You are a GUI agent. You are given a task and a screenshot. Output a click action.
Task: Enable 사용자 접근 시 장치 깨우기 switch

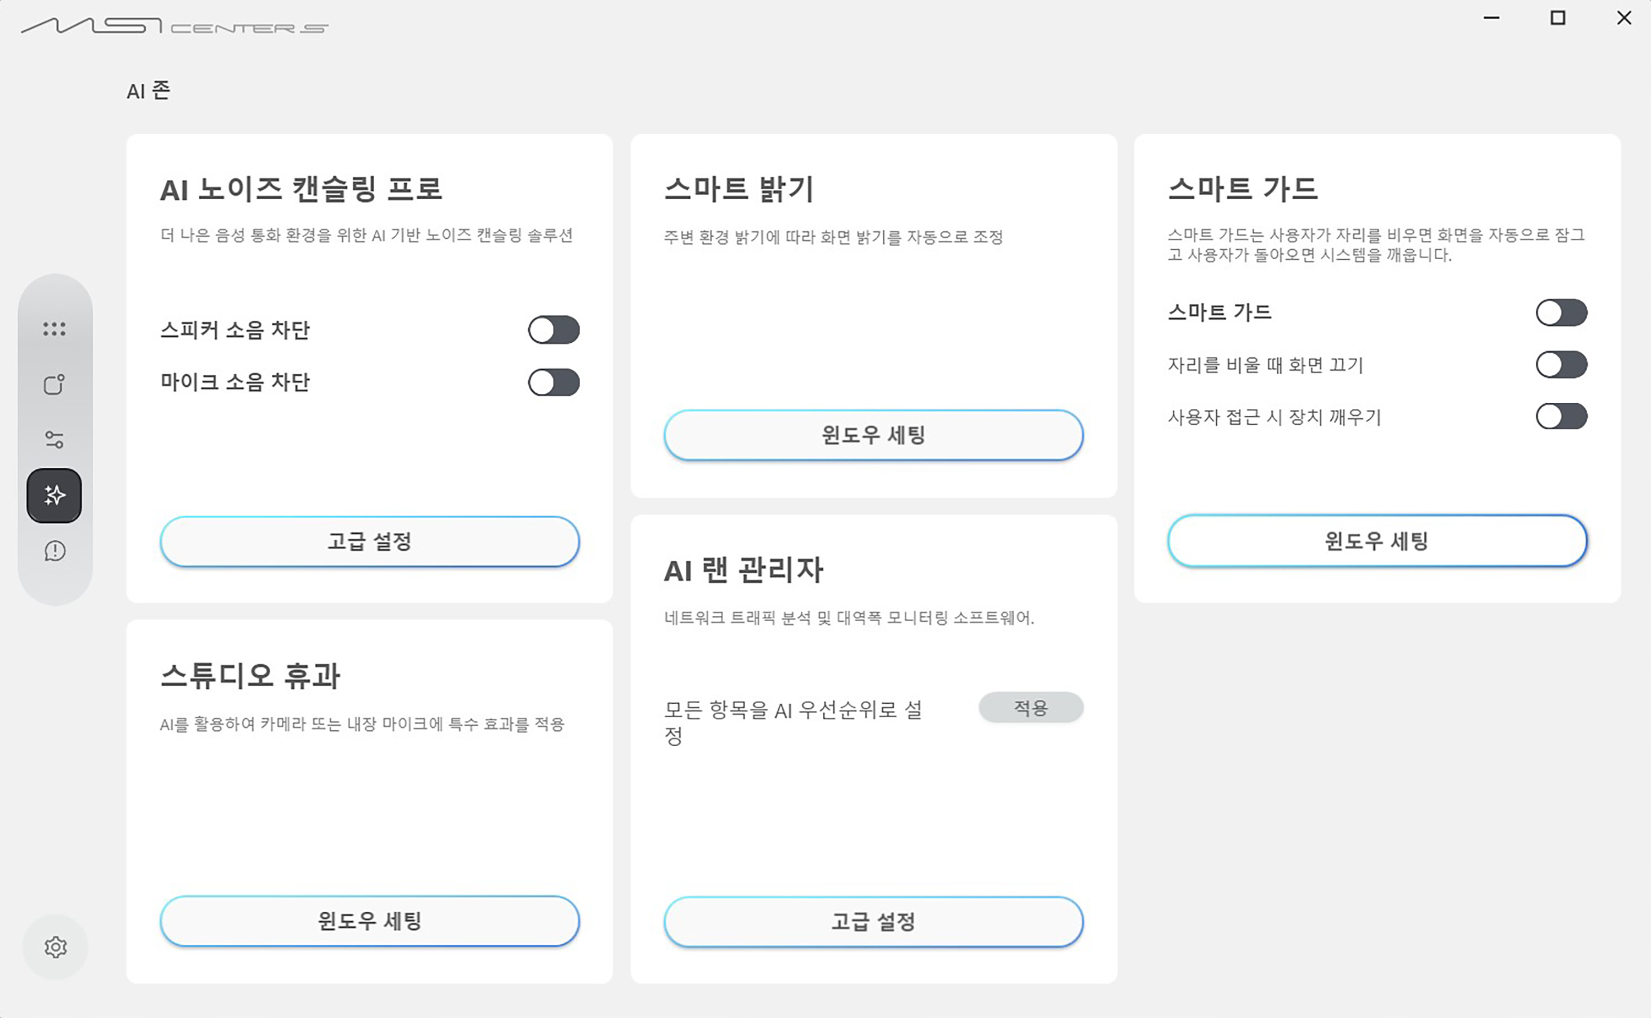tap(1561, 416)
